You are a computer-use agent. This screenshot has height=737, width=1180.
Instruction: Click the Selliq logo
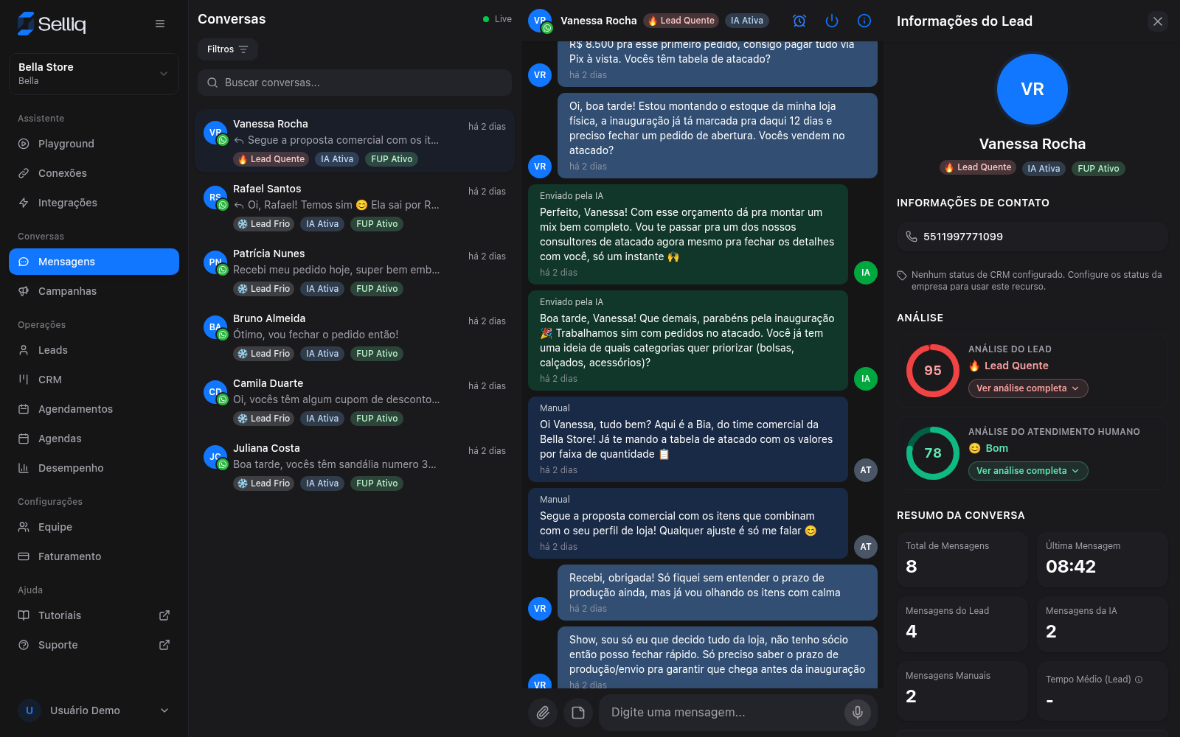52,24
